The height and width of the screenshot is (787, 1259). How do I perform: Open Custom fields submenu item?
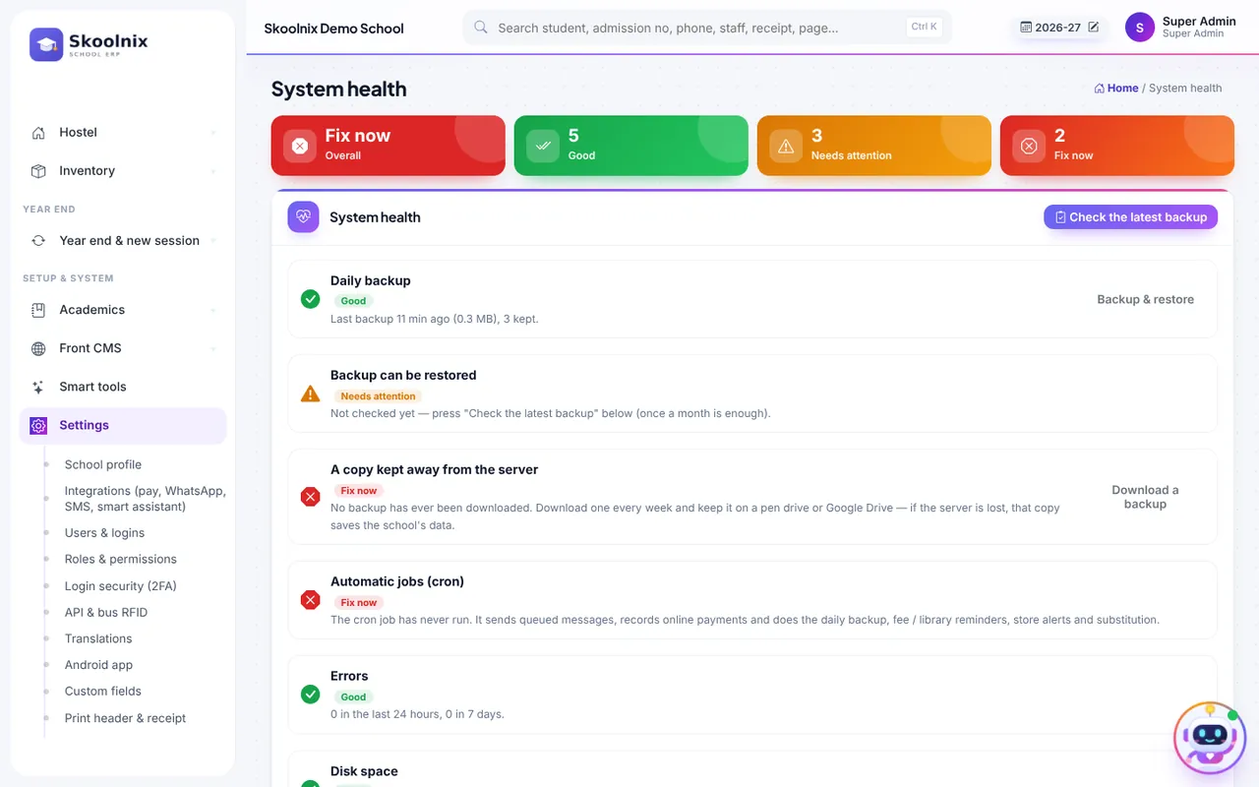(x=103, y=692)
